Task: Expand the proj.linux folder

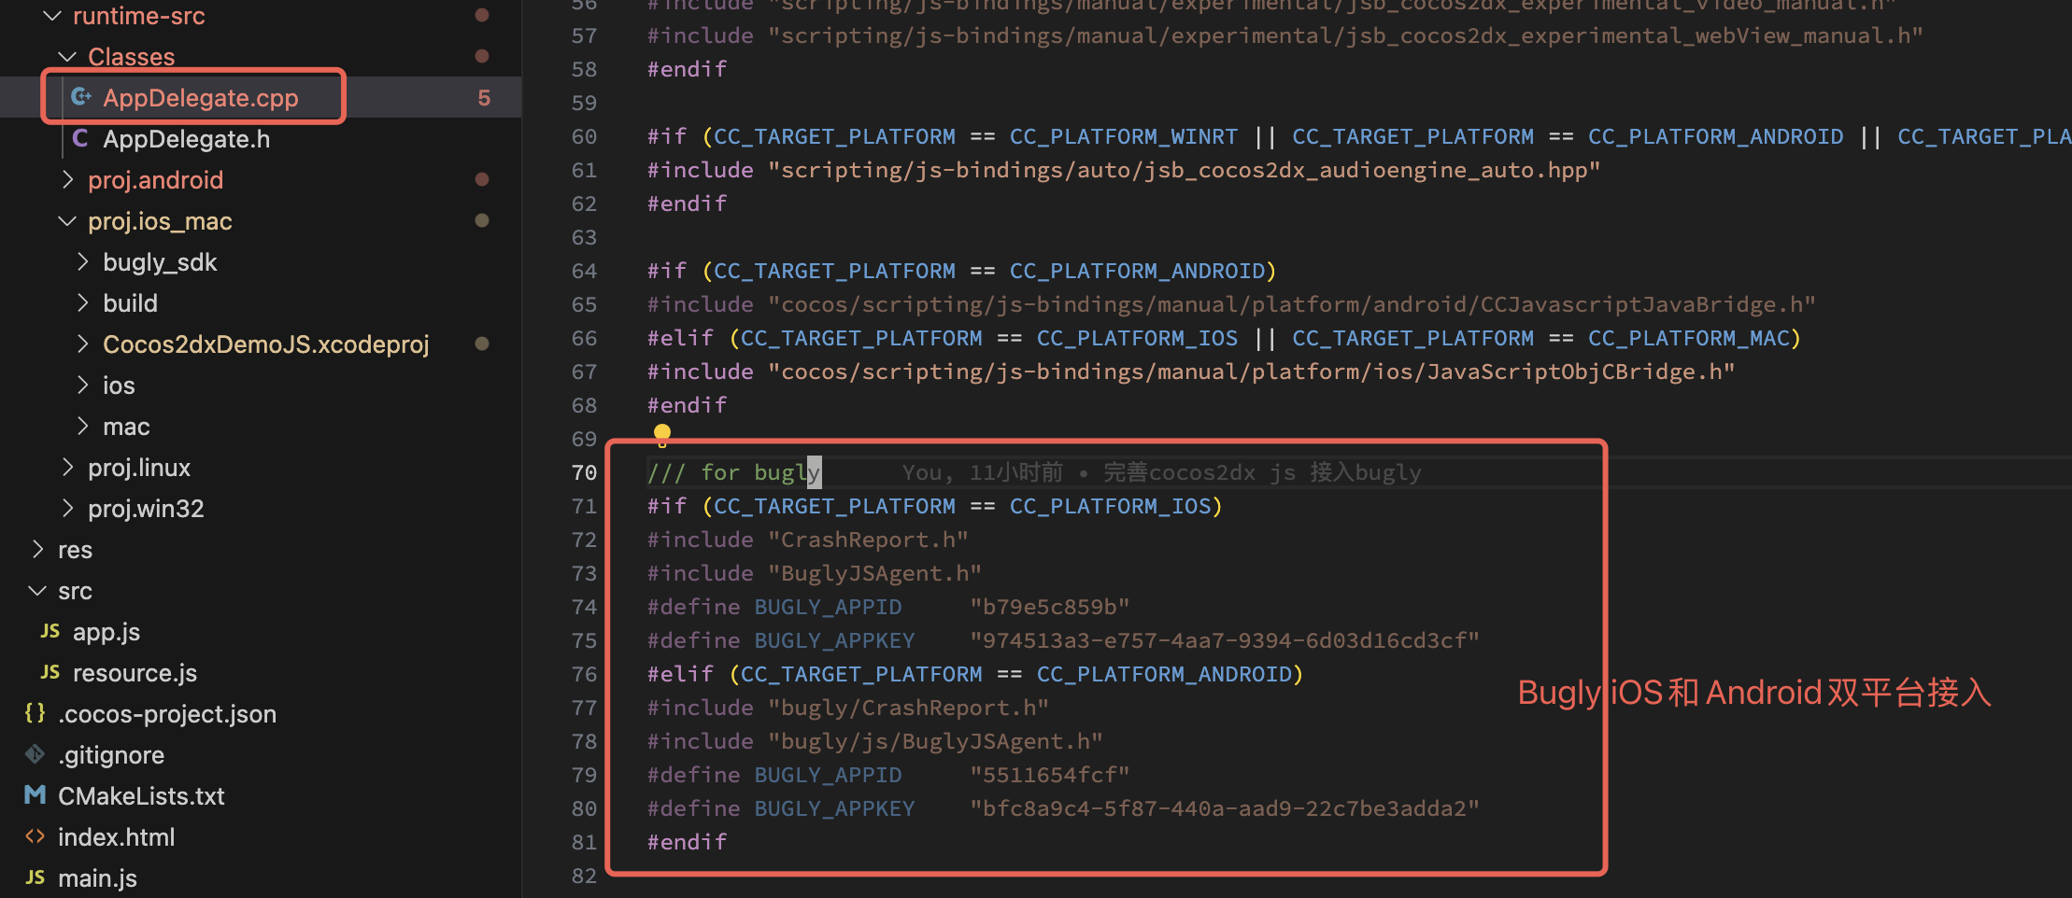Action: 67,467
